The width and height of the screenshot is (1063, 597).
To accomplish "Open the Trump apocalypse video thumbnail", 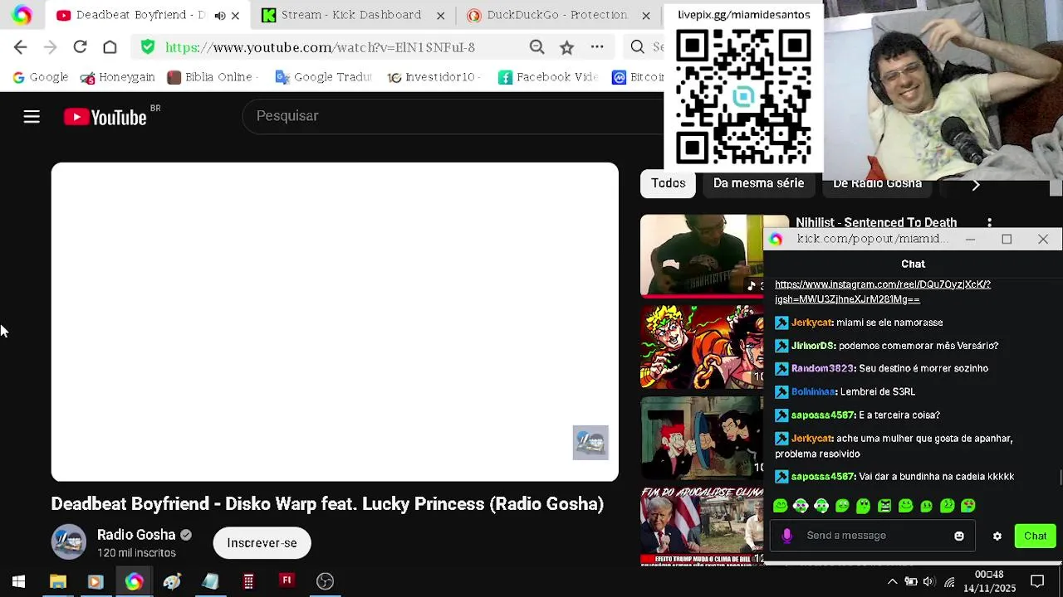I will coord(701,526).
